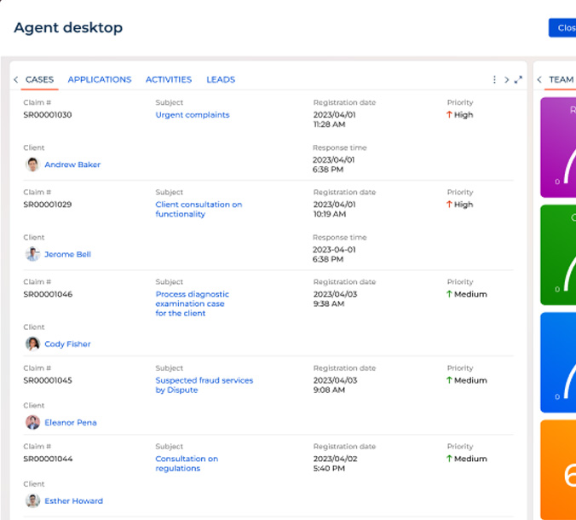Viewport: 576px width, 520px height.
Task: Click the orange metric tile in Team panel
Action: click(558, 469)
